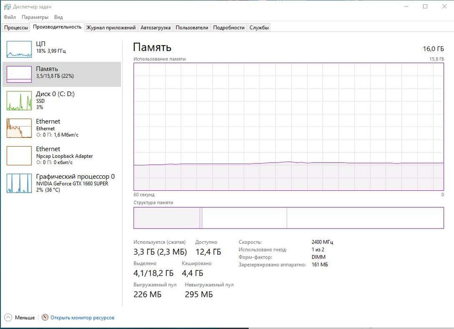454x329 pixels.
Task: Switch to the Пользователи tab
Action: pos(192,28)
